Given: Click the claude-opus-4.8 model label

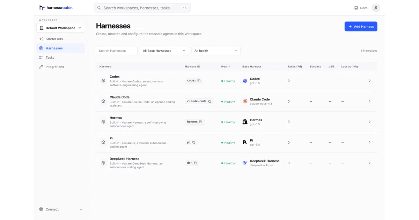Looking at the screenshot, I should pos(261,104).
